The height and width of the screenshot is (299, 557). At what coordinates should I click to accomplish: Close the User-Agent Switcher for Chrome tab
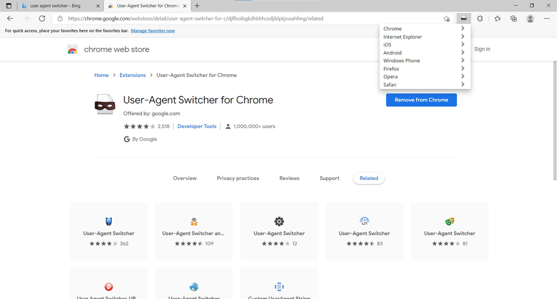click(x=184, y=6)
